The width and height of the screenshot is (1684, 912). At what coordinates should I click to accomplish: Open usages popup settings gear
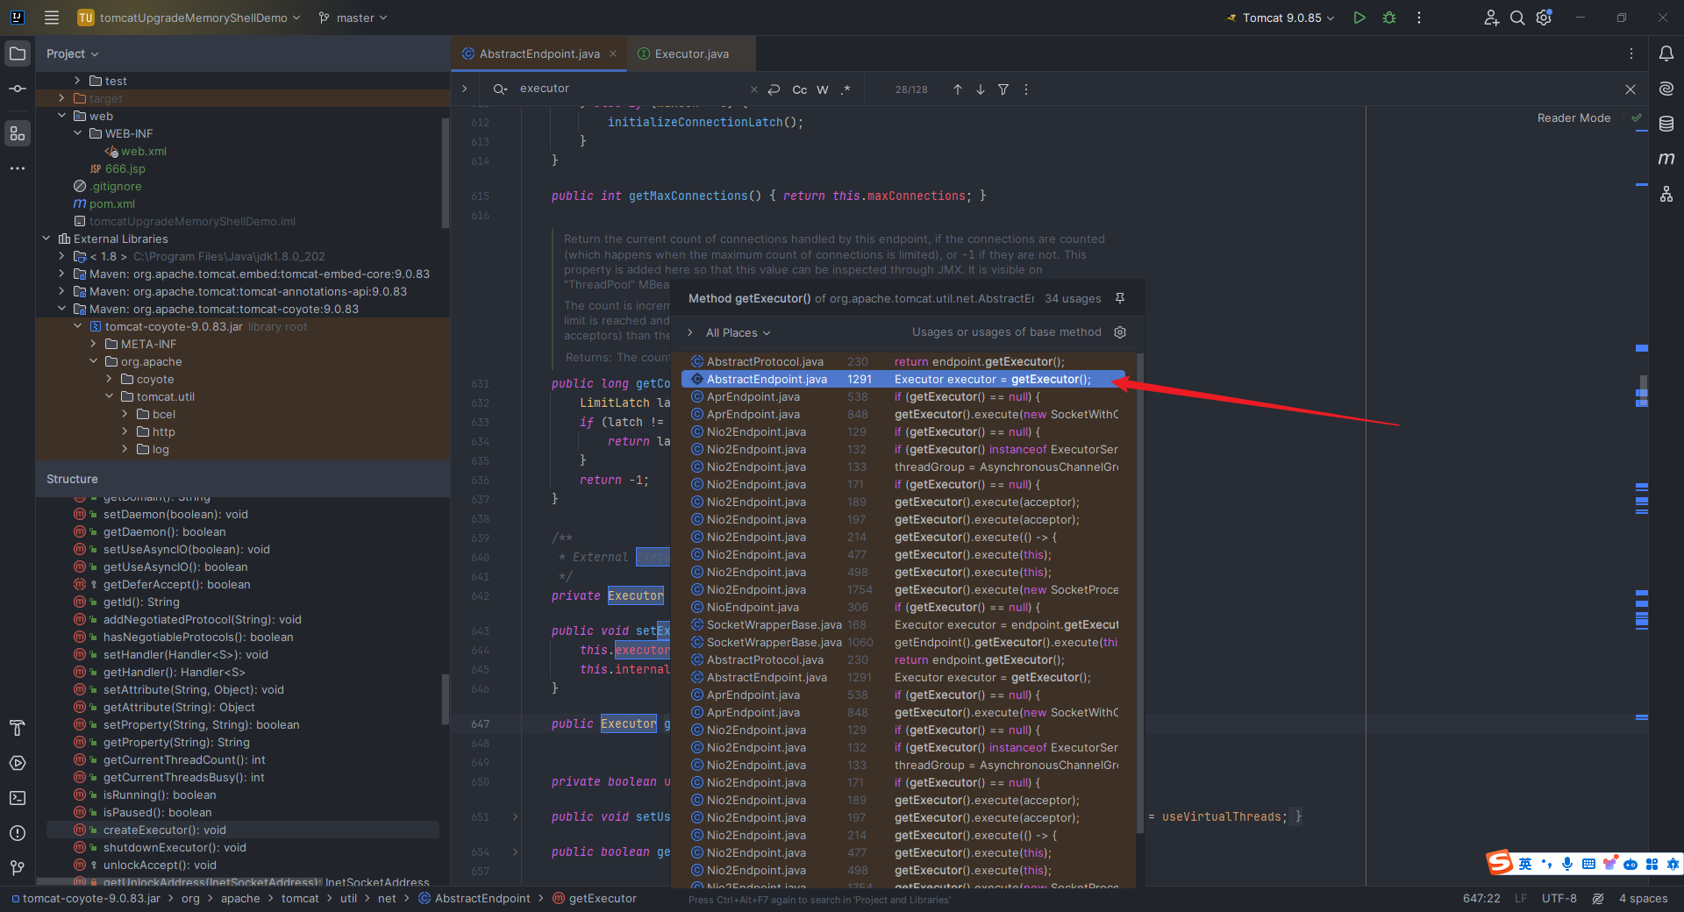tap(1120, 332)
